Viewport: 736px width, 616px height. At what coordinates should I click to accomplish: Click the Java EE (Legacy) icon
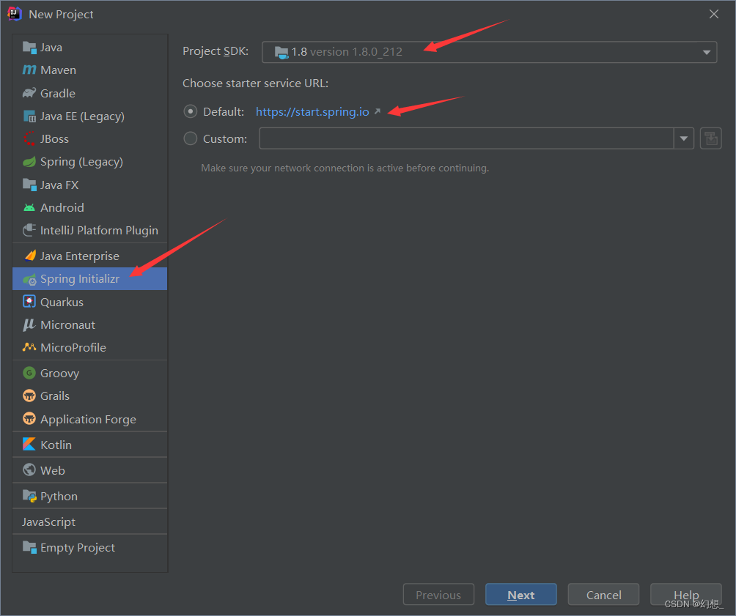click(x=29, y=116)
